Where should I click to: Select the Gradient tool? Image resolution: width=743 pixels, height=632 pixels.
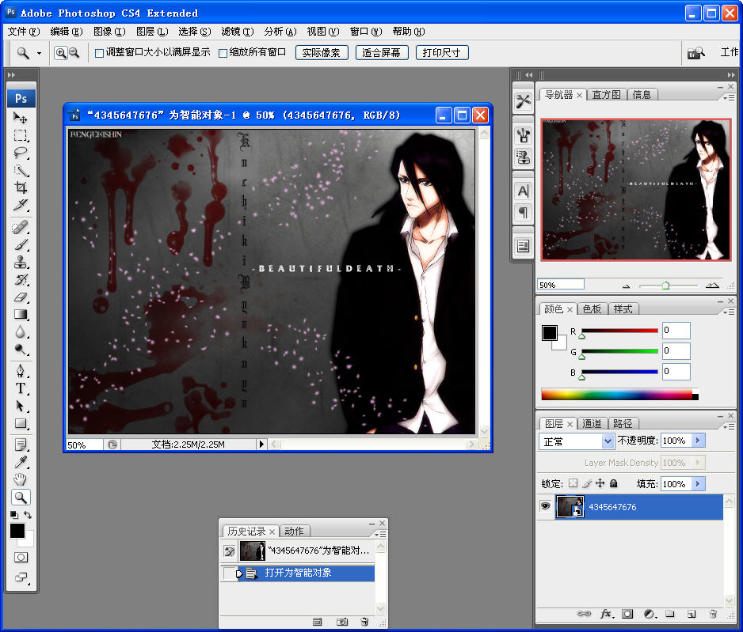(21, 314)
